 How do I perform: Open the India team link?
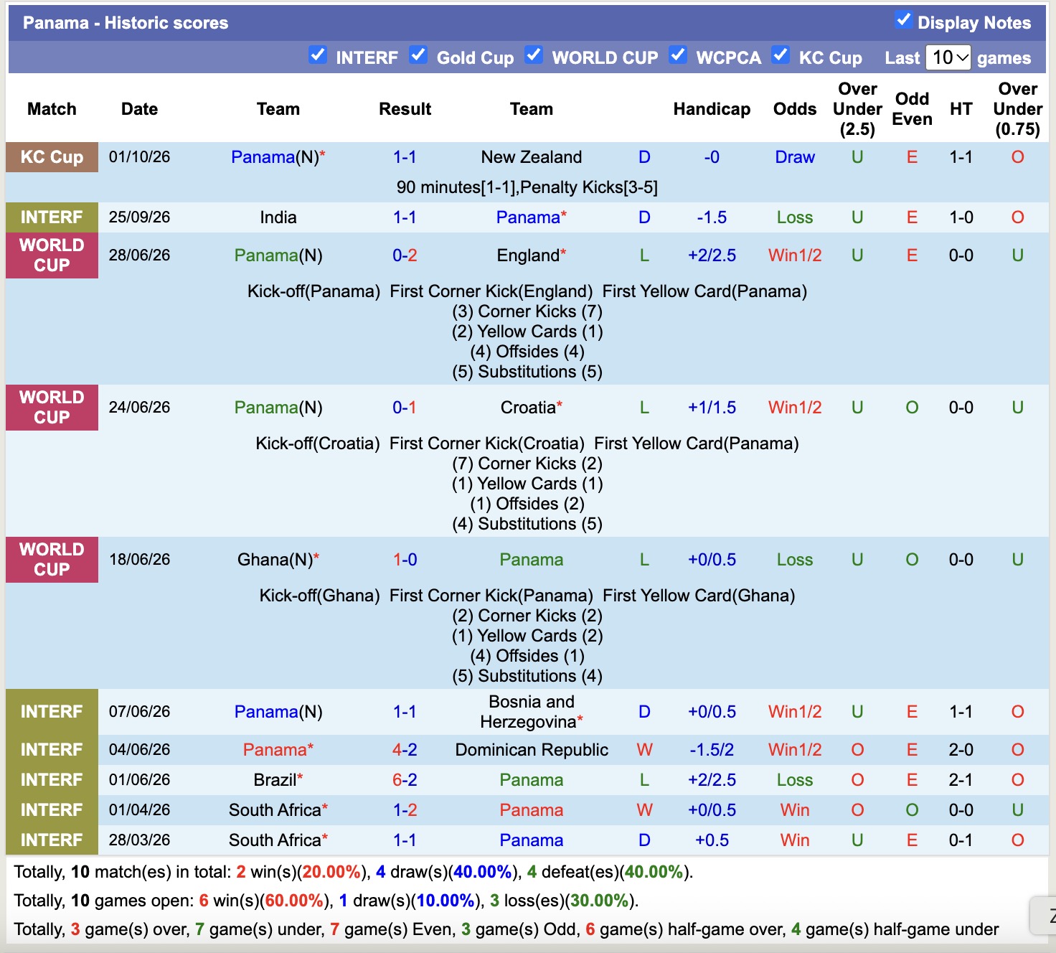pyautogui.click(x=278, y=217)
